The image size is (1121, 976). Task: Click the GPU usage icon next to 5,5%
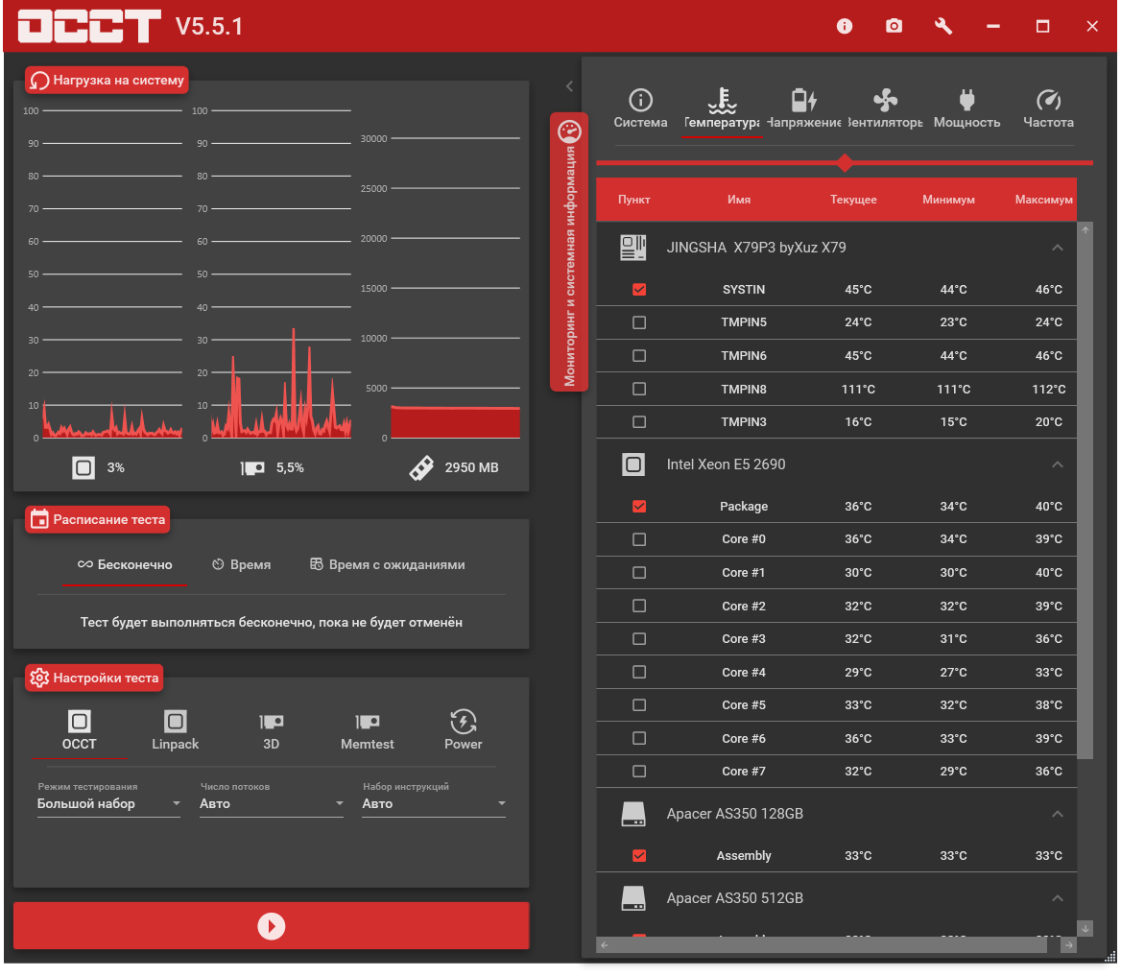252,467
